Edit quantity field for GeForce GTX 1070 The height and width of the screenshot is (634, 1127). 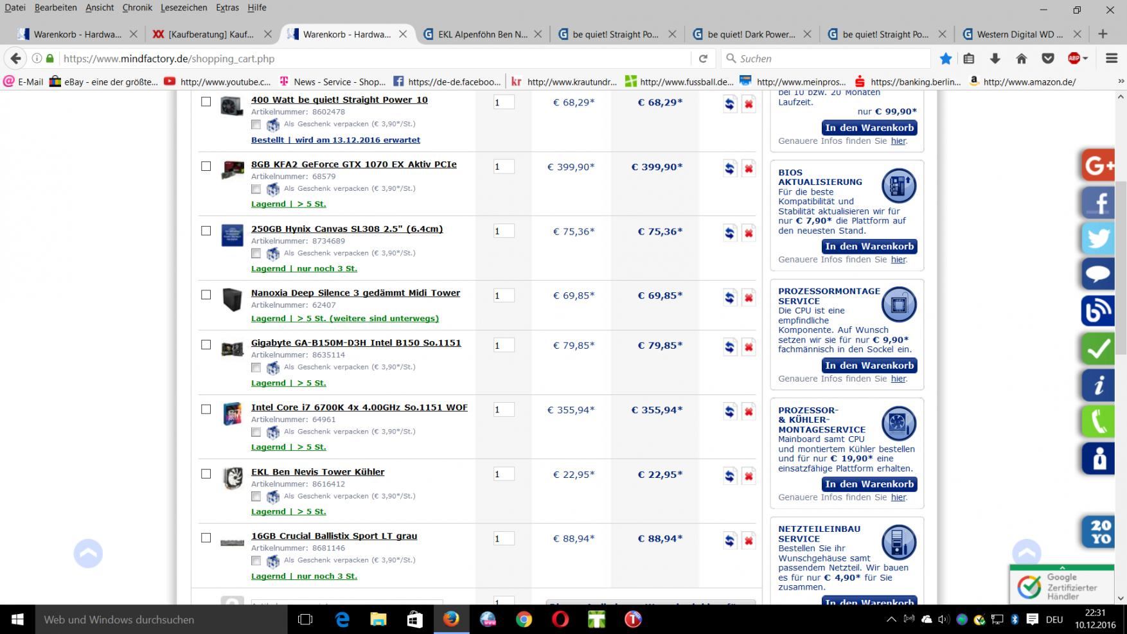(x=504, y=166)
